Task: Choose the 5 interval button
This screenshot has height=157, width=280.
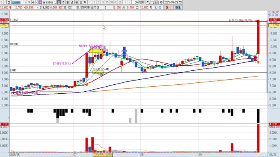Action: point(98,2)
